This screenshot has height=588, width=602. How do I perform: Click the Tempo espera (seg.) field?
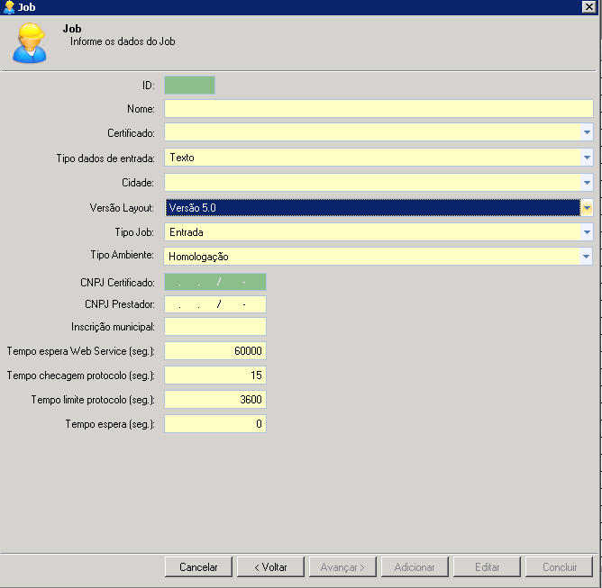[x=214, y=423]
